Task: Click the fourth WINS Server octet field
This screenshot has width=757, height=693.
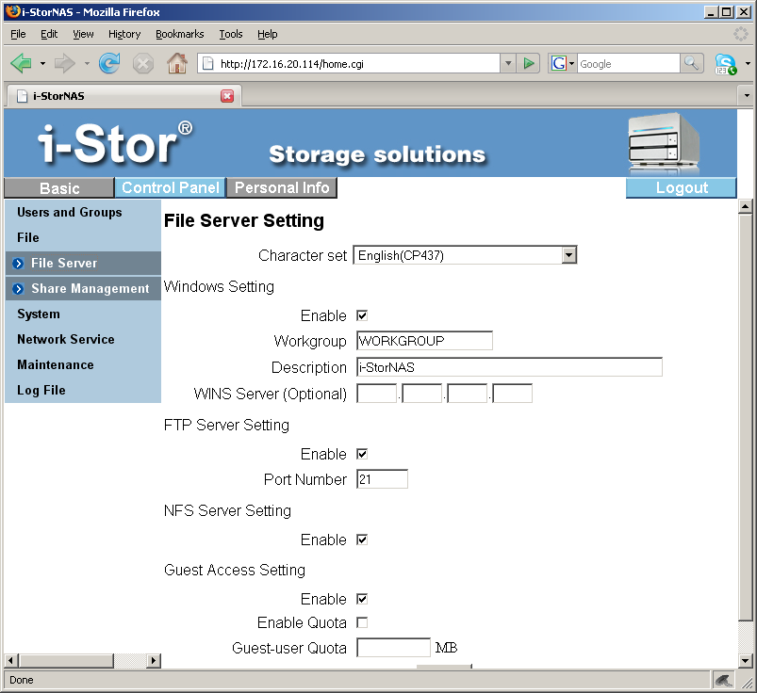Action: click(x=512, y=394)
